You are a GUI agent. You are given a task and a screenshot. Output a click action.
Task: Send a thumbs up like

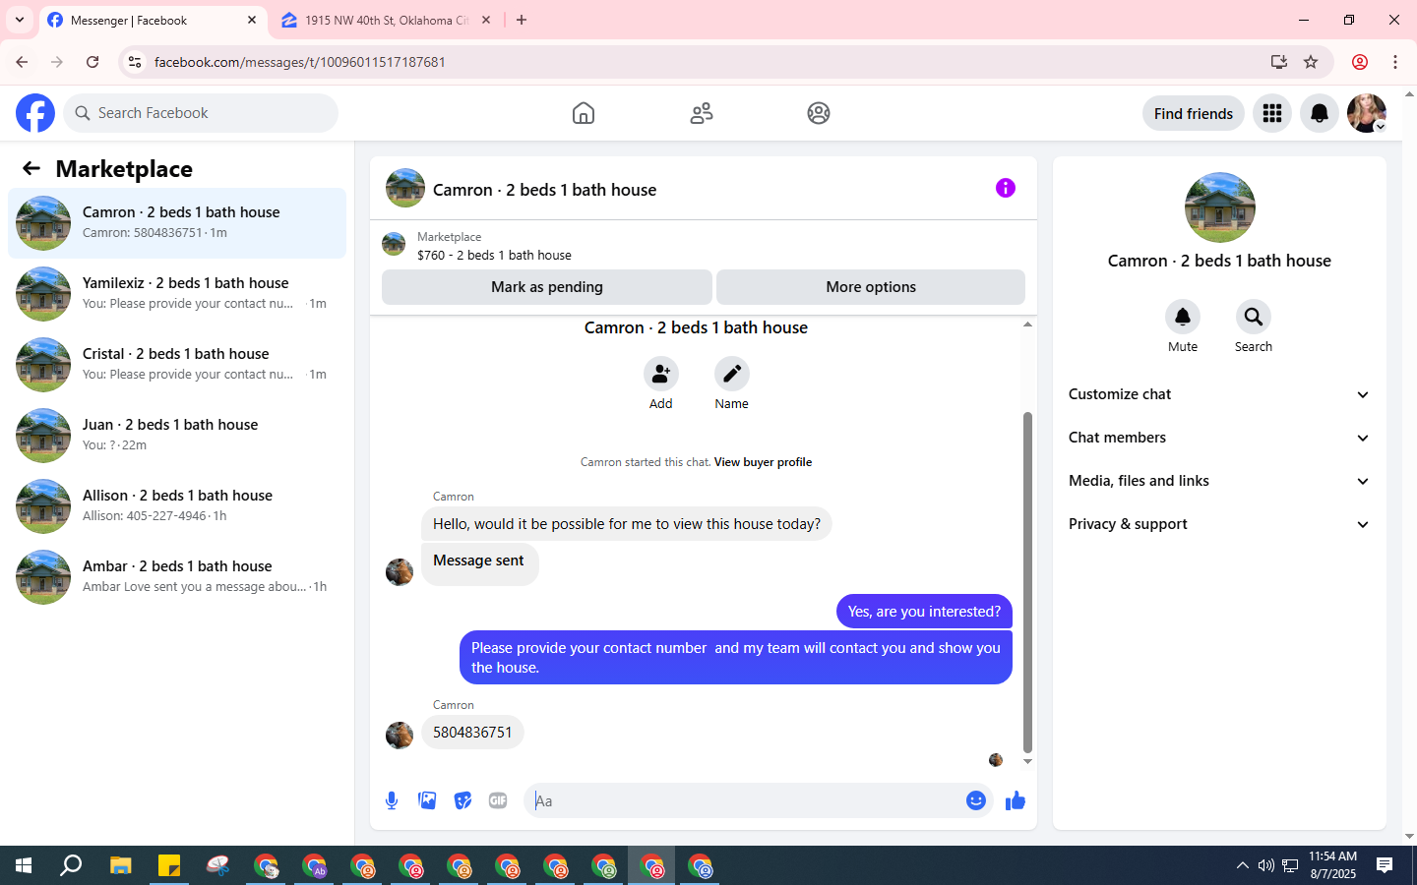pyautogui.click(x=1016, y=800)
